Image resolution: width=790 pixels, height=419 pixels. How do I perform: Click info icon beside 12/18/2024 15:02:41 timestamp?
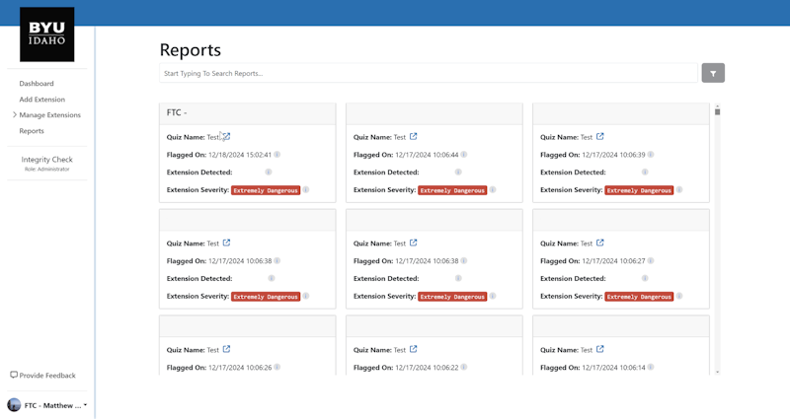277,155
